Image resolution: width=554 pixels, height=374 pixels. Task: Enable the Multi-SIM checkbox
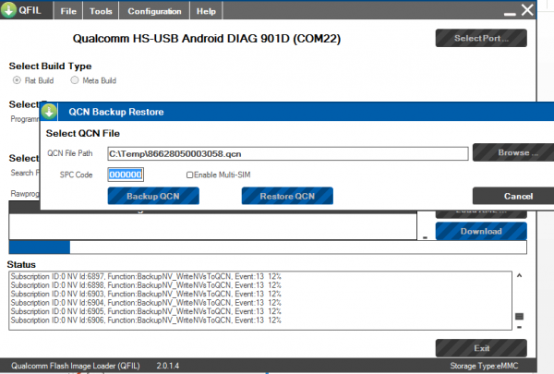(x=189, y=175)
